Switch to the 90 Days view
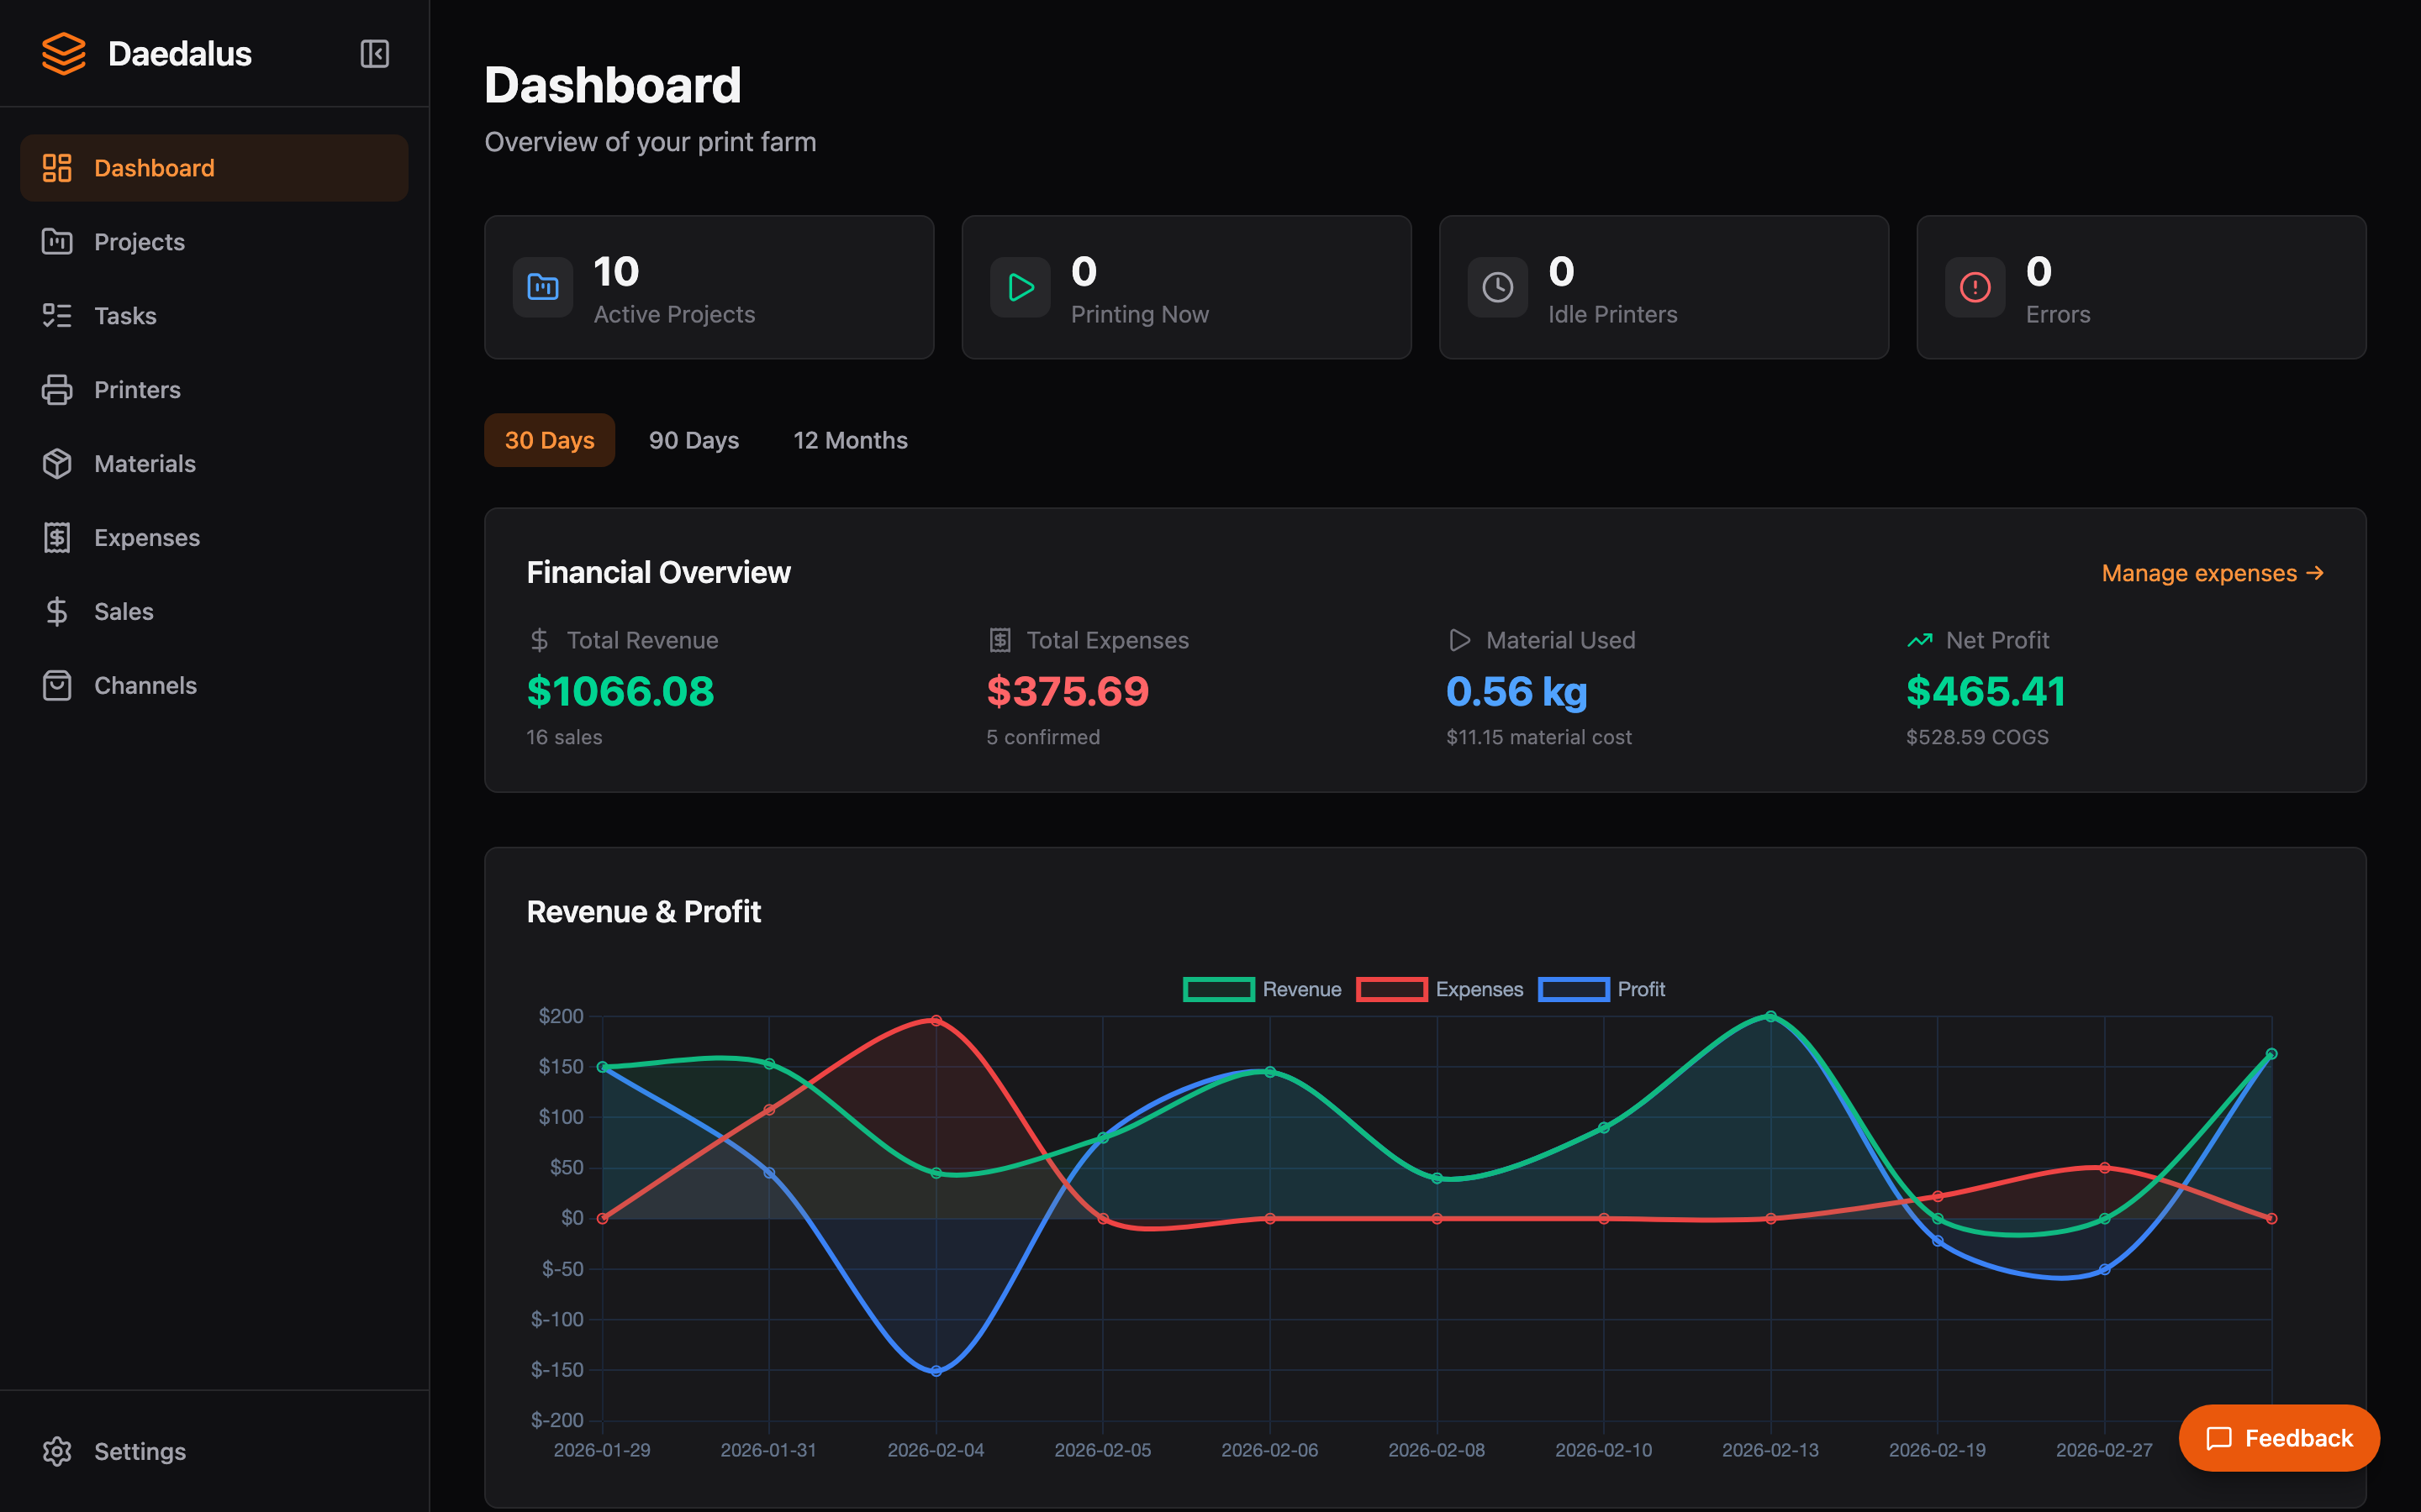Image resolution: width=2421 pixels, height=1512 pixels. (694, 439)
